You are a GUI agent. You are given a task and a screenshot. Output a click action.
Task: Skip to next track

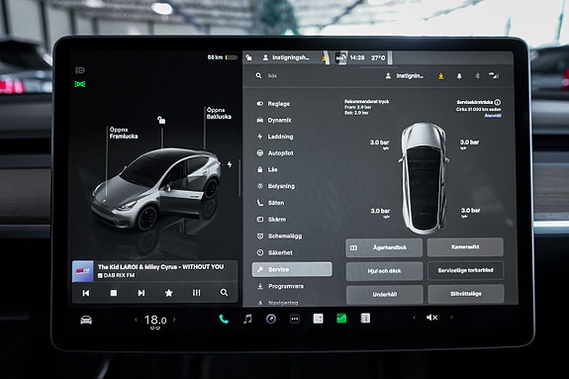[x=142, y=293]
